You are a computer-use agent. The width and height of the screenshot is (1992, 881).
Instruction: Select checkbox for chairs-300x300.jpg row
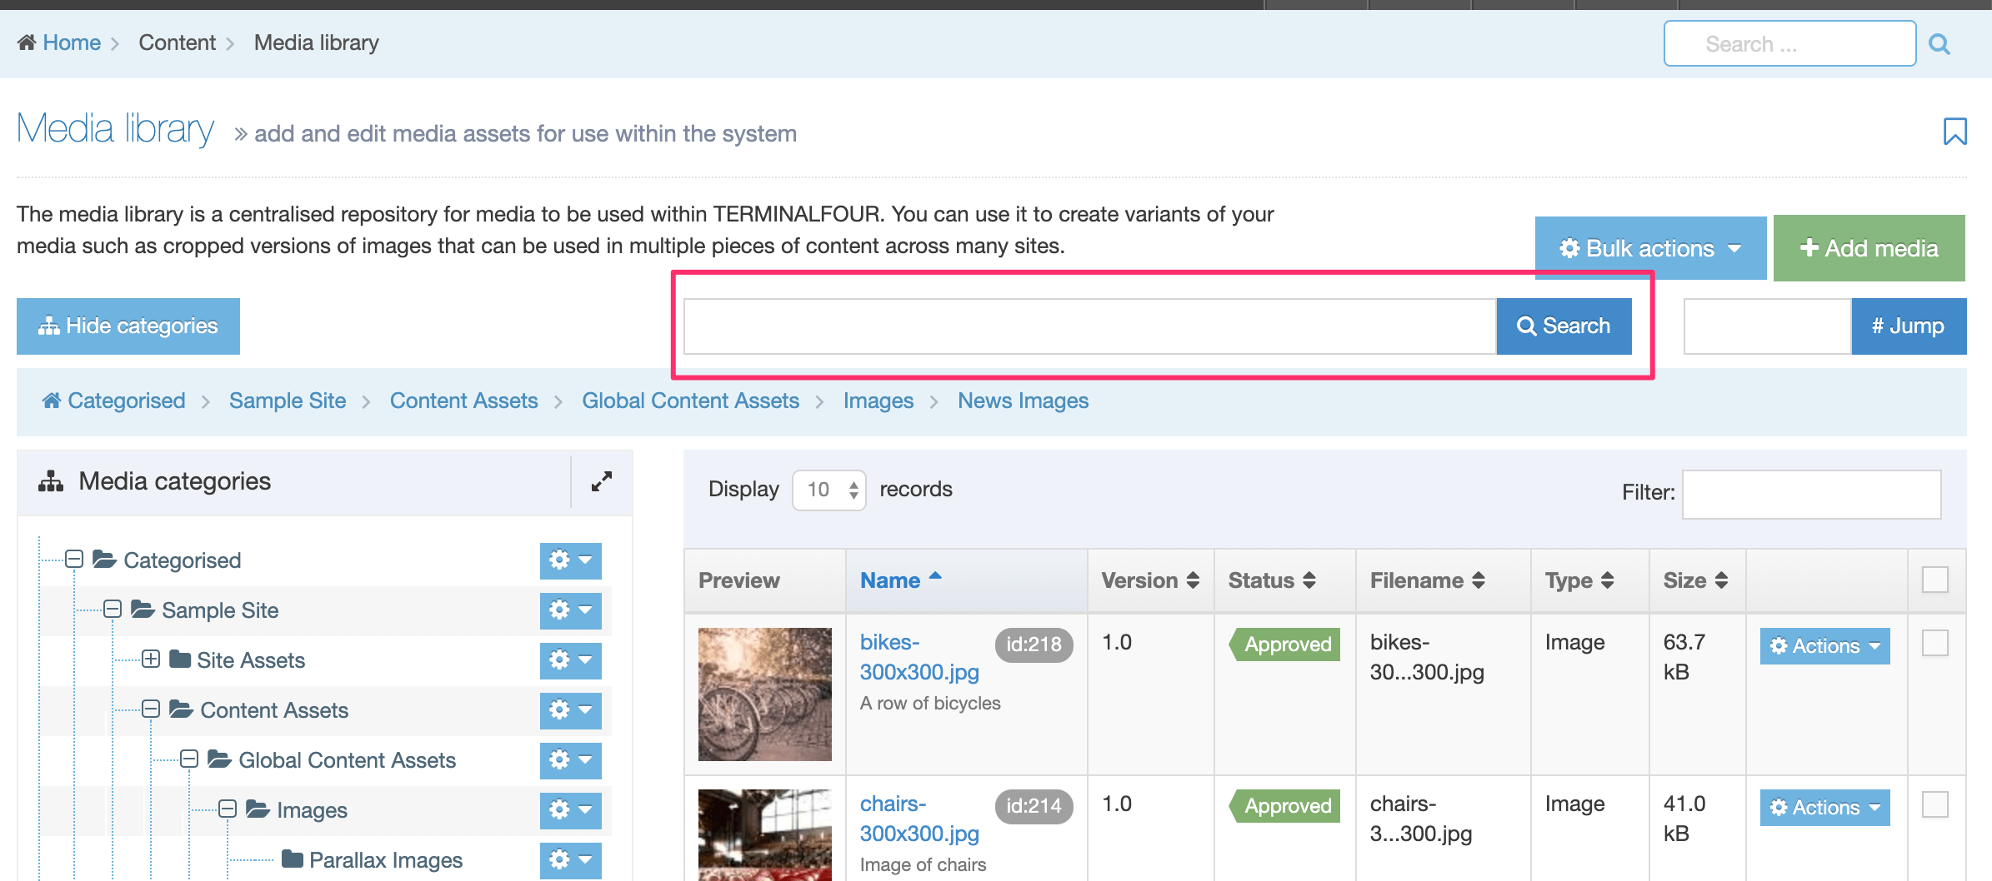[1934, 804]
